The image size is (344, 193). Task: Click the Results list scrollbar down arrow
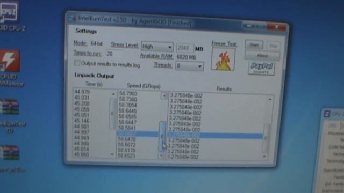click(264, 157)
